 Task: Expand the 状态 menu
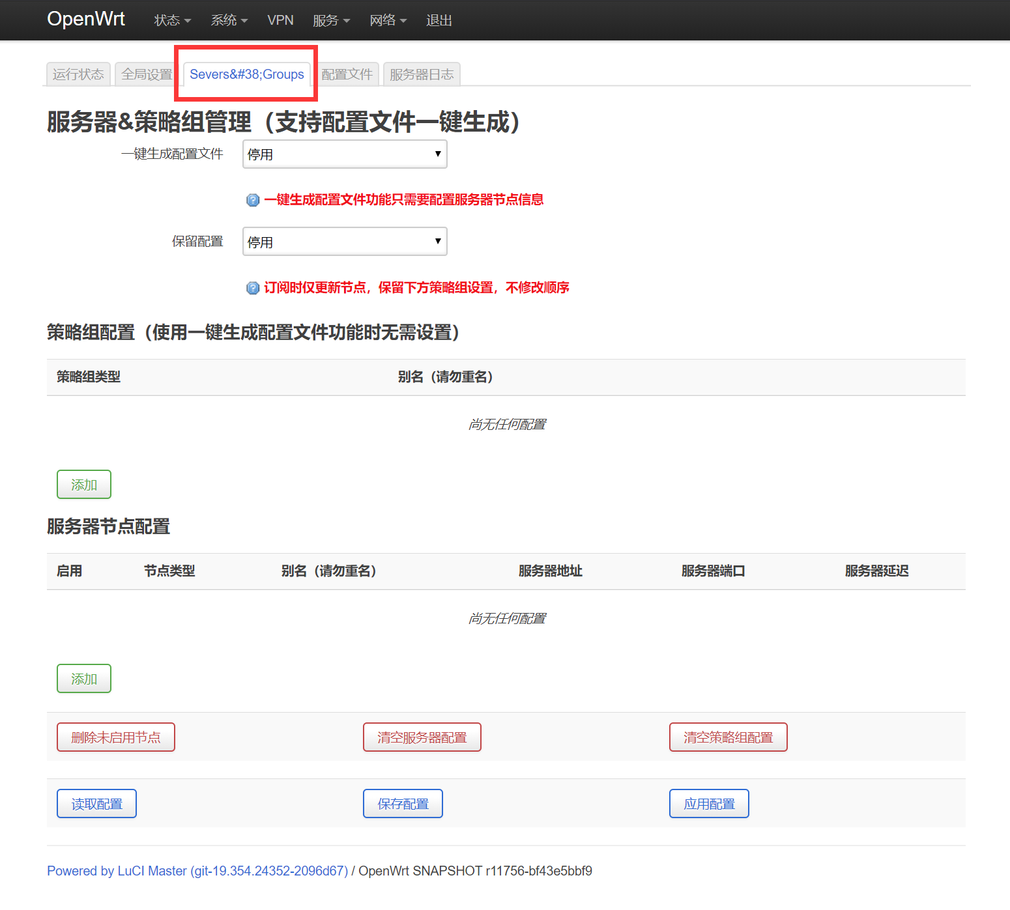pyautogui.click(x=173, y=20)
